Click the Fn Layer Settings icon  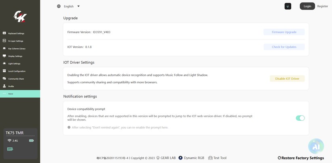coord(4,41)
